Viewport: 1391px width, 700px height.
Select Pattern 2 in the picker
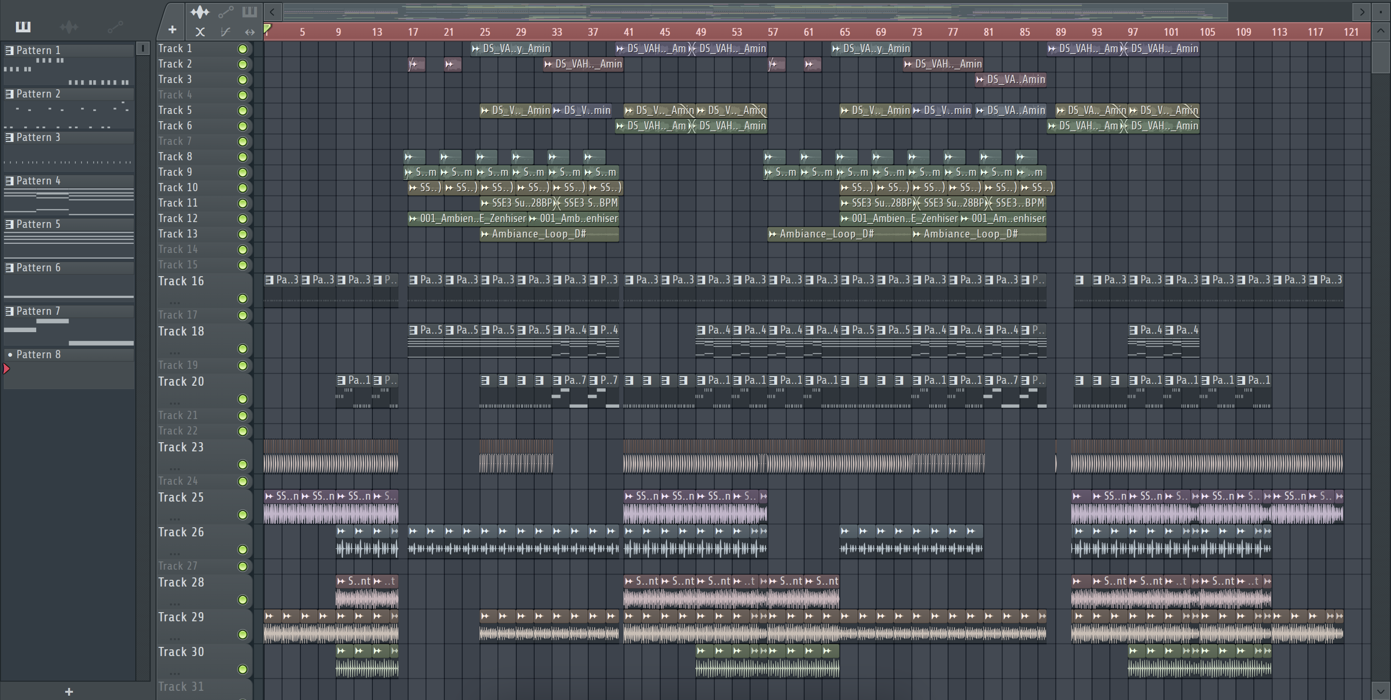[x=69, y=94]
